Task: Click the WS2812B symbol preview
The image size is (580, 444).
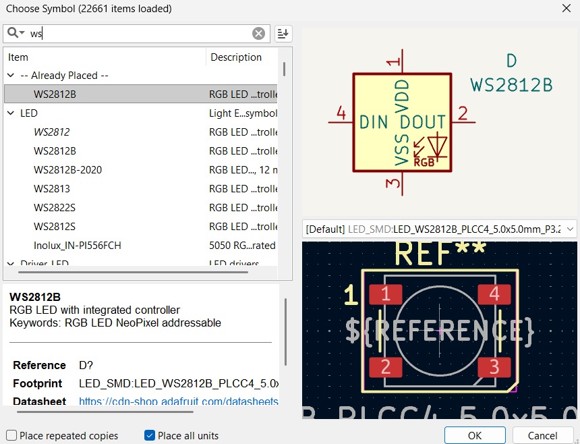Action: pos(440,122)
